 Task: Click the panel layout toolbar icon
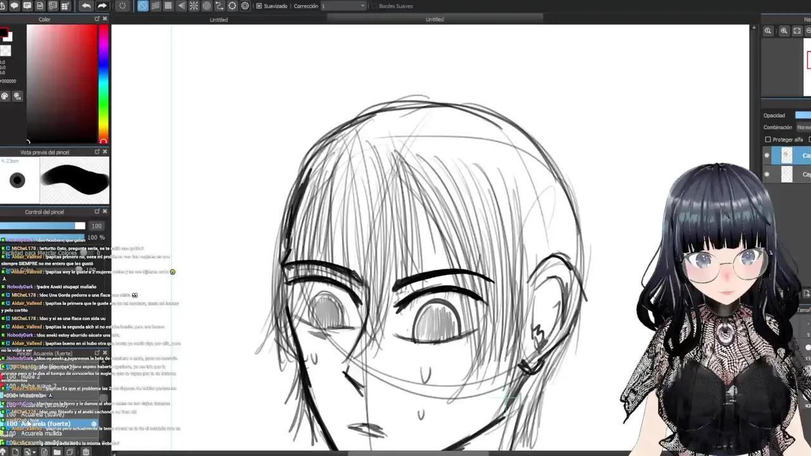[x=53, y=6]
